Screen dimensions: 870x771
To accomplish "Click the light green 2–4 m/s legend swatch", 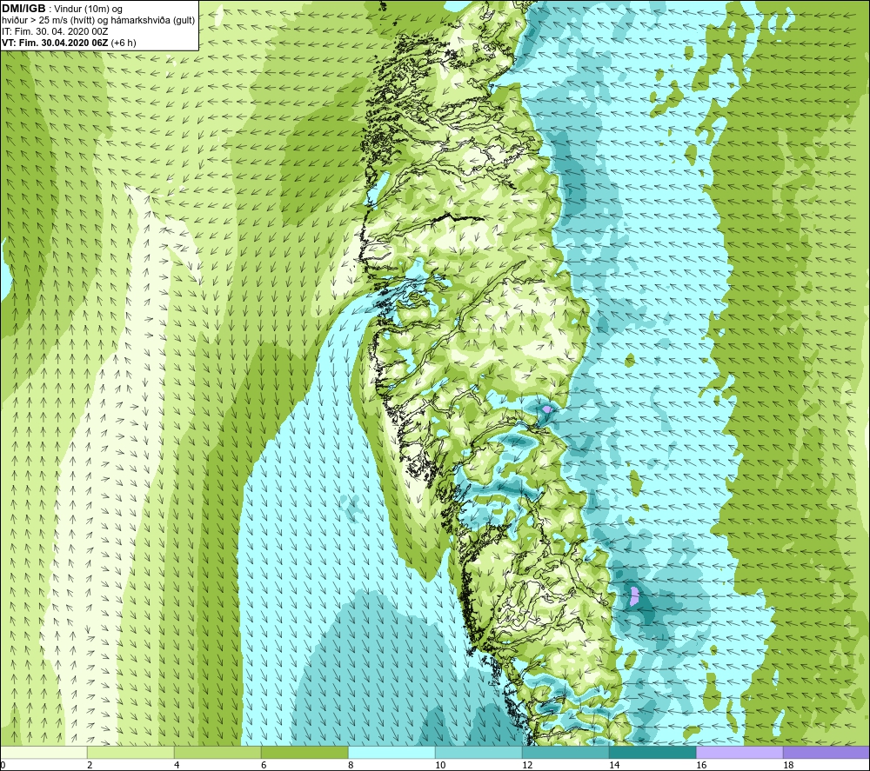I will coord(130,752).
